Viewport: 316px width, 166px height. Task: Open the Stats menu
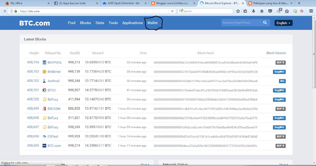pyautogui.click(x=100, y=23)
